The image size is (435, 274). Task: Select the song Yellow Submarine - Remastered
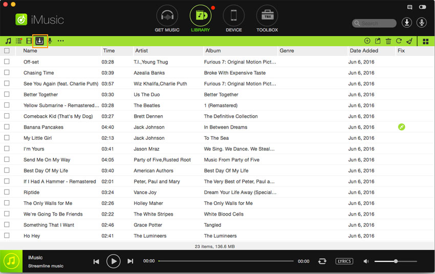61,105
